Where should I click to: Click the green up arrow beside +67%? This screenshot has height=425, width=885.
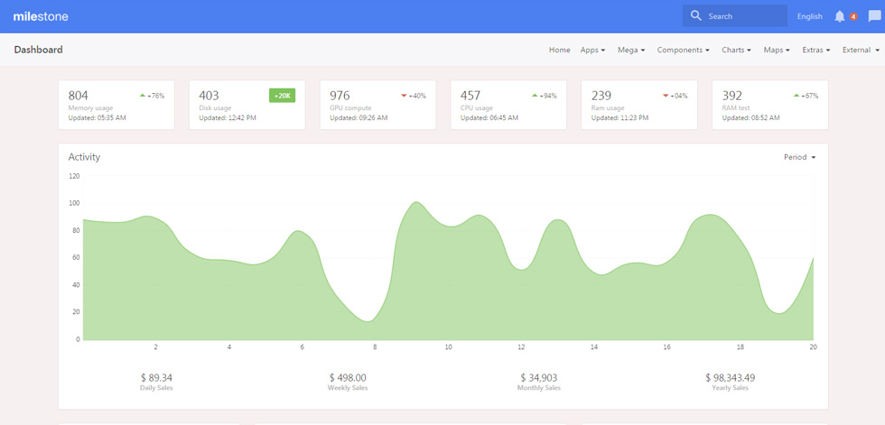point(796,96)
